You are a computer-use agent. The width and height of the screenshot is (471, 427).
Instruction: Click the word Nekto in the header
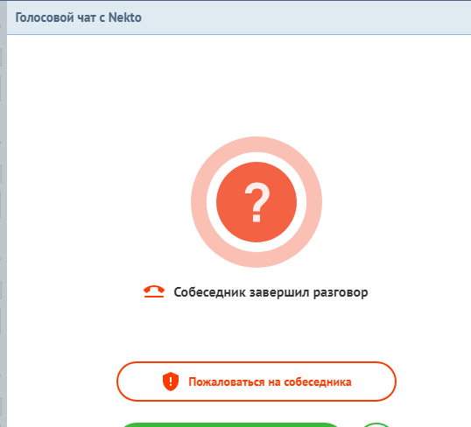[124, 17]
